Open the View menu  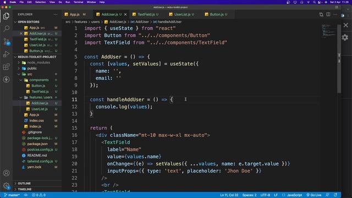(52, 2)
